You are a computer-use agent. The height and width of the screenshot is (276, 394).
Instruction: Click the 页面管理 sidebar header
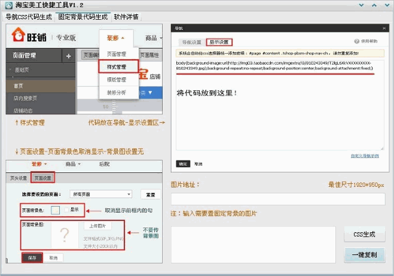tap(25, 55)
